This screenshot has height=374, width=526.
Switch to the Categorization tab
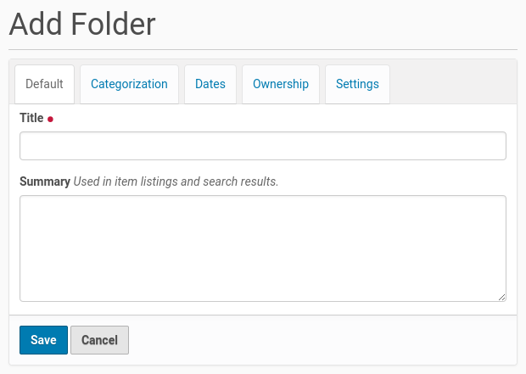tap(129, 84)
